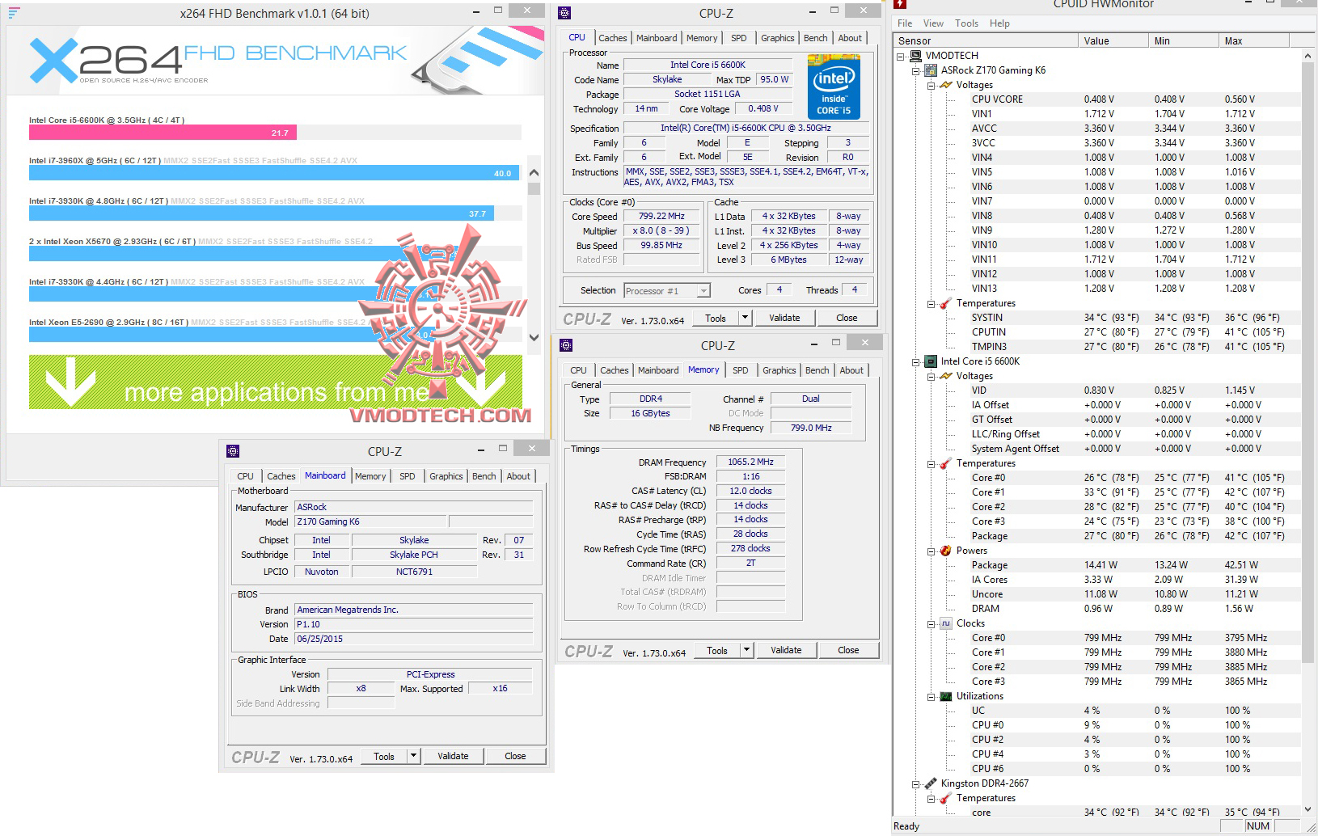The image size is (1318, 836).
Task: Click the CPU-Z title icon of the CPU tab window
Action: [x=564, y=13]
